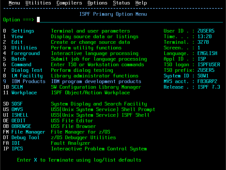Viewport: 226px width, 170px height.
Task: Open the Options pull-down menu
Action: click(x=97, y=3)
